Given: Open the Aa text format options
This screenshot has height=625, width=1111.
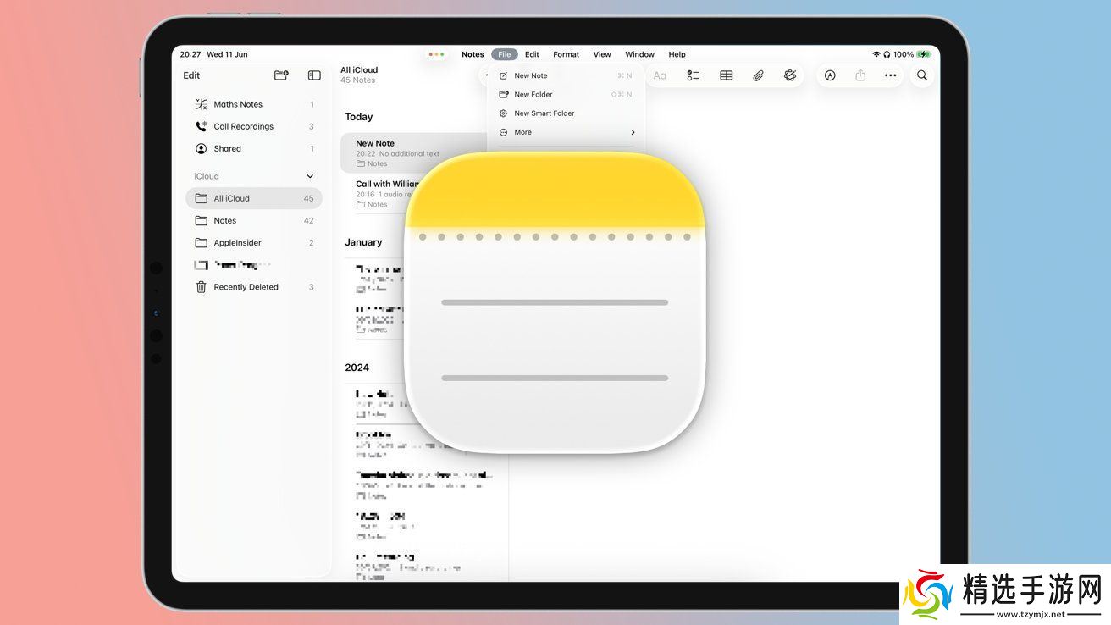Looking at the screenshot, I should [x=660, y=75].
